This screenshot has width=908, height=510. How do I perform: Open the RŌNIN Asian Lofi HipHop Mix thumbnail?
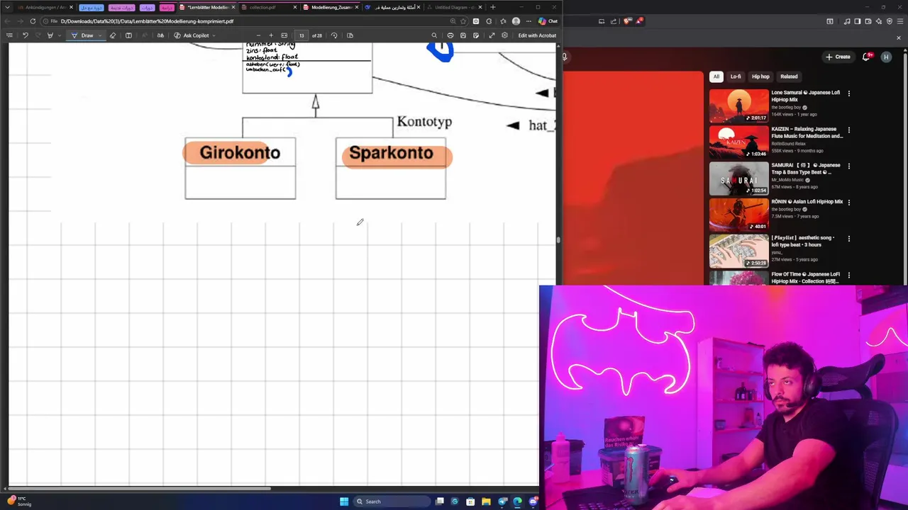(738, 215)
